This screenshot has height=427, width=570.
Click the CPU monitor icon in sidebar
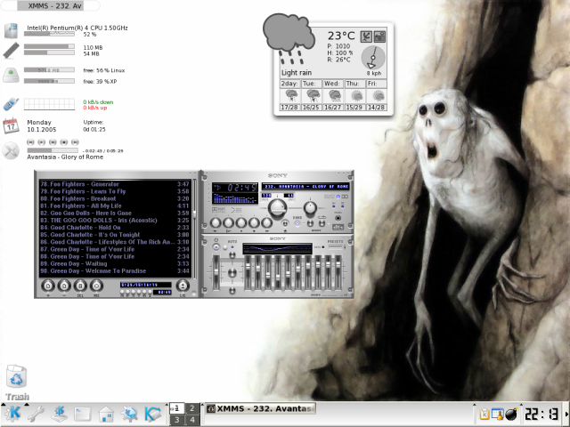pyautogui.click(x=11, y=31)
